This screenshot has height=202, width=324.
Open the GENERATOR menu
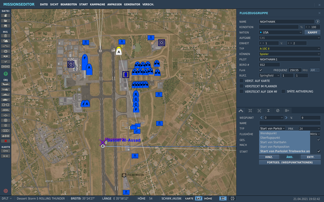(132, 4)
